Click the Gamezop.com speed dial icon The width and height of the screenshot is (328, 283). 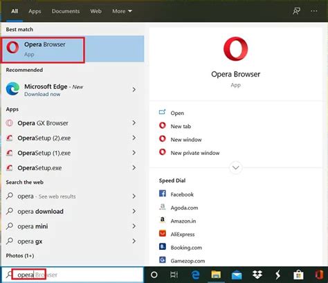click(x=163, y=260)
